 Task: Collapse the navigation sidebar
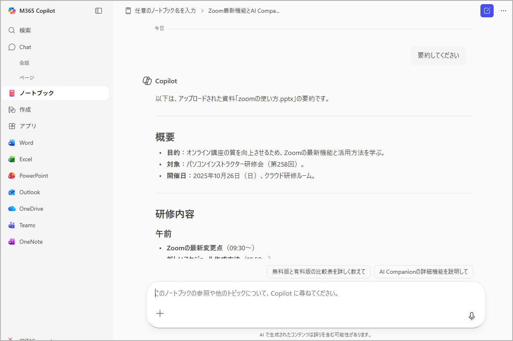99,10
